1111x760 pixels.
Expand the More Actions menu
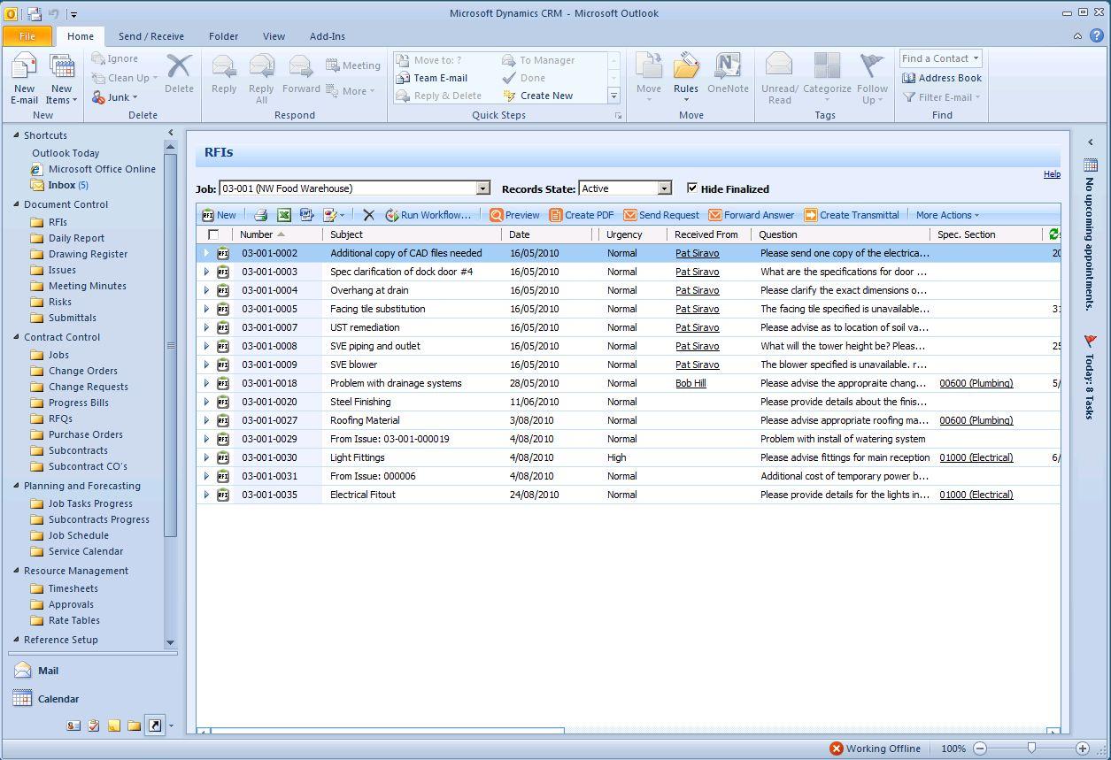click(x=947, y=215)
